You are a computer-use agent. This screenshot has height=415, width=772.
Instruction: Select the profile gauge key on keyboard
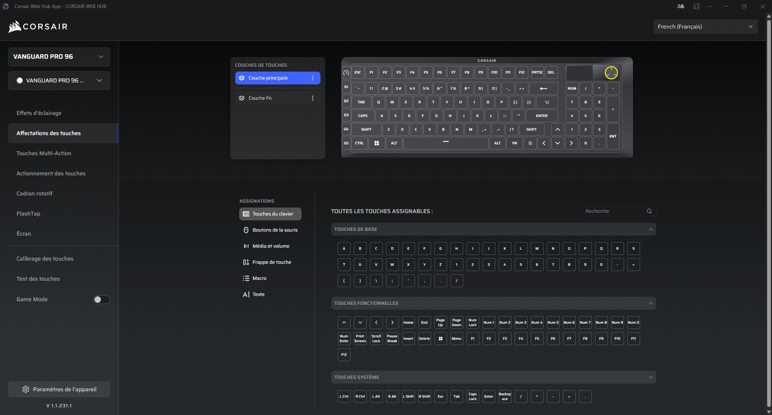346,73
